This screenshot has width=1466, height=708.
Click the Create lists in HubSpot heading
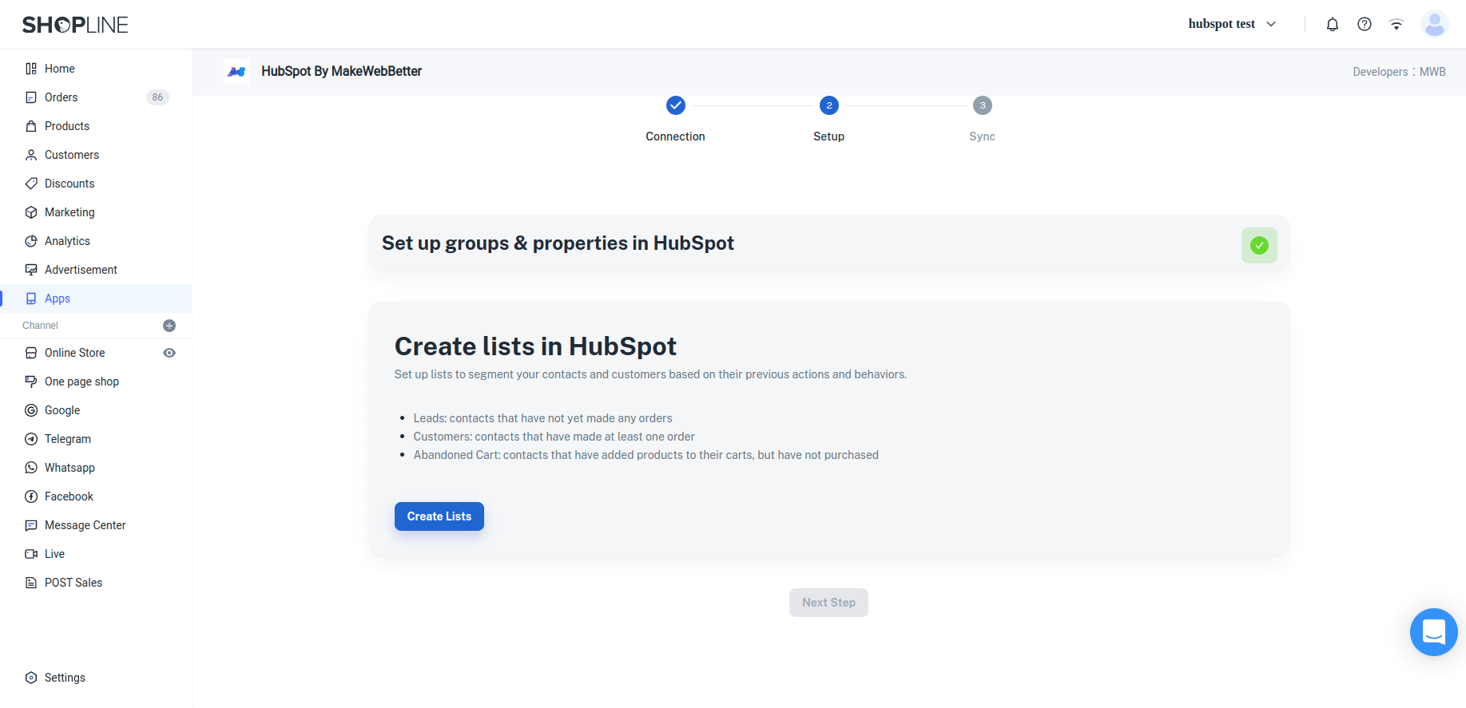535,346
